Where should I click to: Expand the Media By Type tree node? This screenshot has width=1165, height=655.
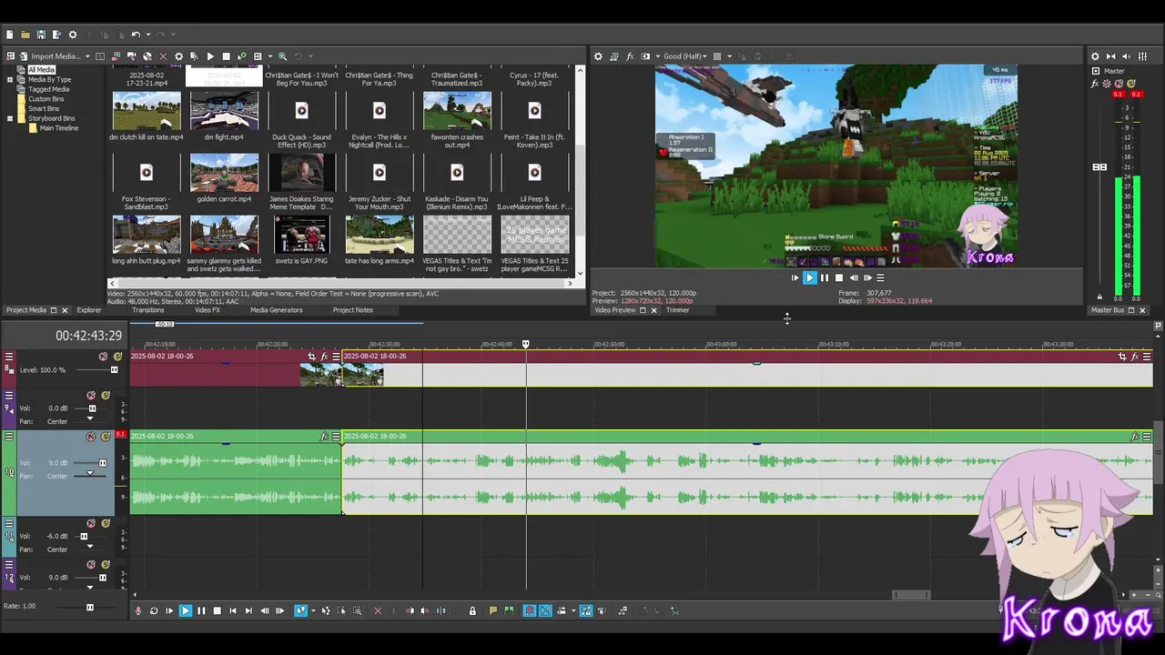pos(10,79)
